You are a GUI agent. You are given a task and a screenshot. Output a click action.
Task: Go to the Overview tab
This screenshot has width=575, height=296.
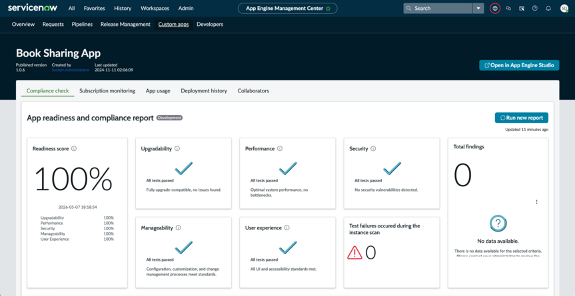tap(23, 24)
